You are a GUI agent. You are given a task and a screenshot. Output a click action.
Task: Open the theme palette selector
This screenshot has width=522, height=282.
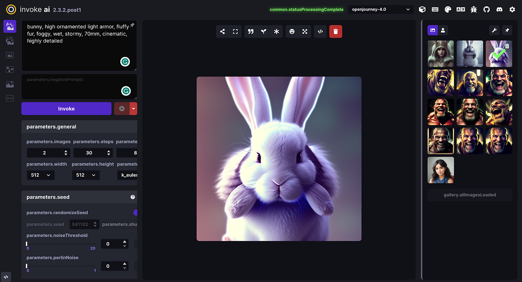(x=448, y=9)
